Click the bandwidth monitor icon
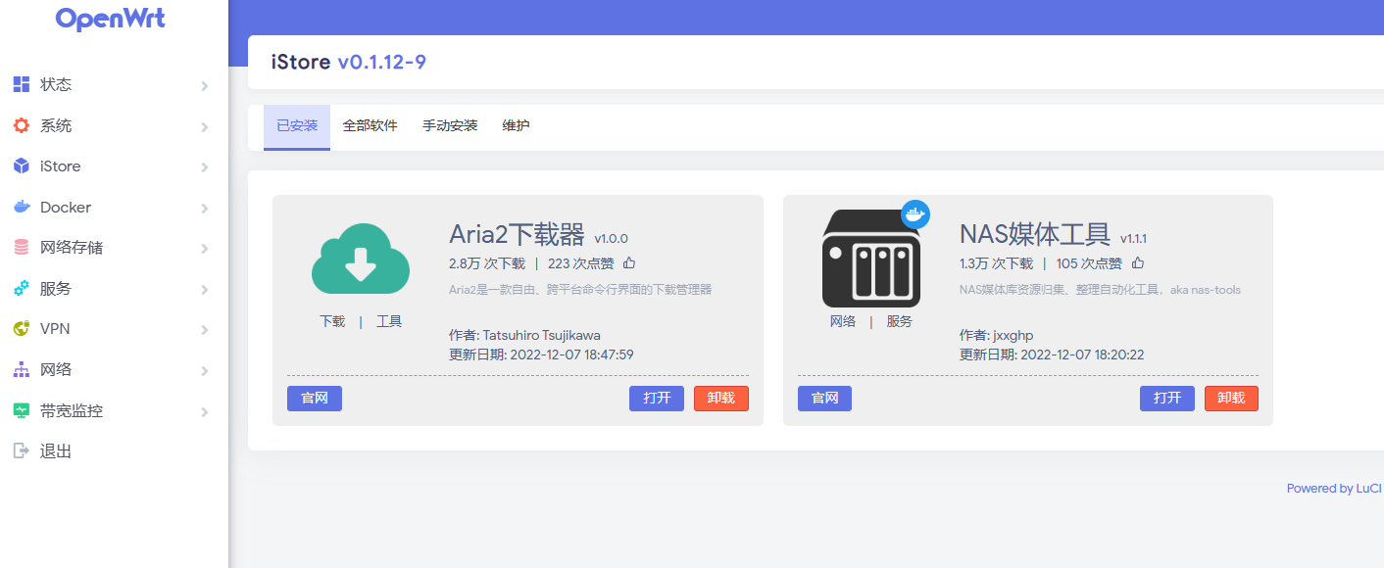This screenshot has width=1384, height=568. click(x=22, y=411)
